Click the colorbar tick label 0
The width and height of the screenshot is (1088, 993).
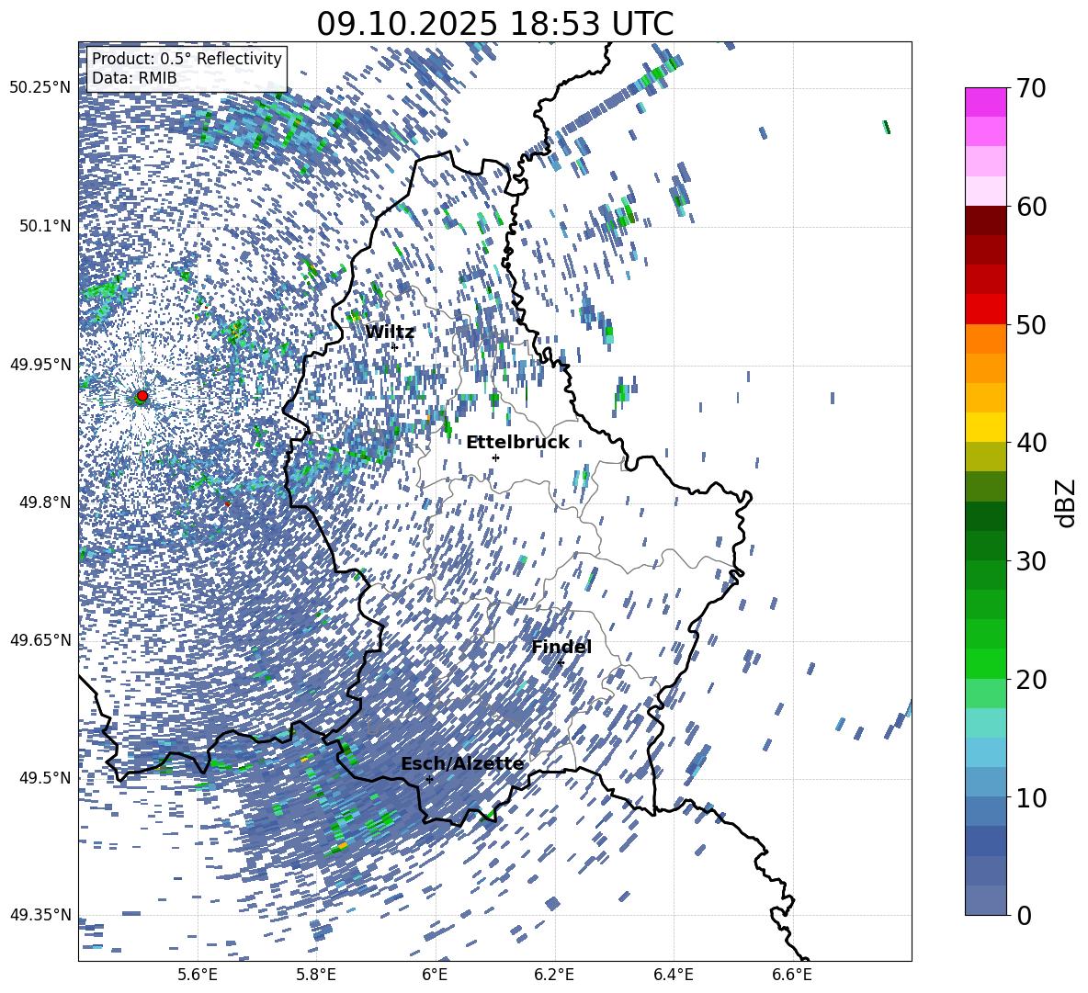(1024, 915)
